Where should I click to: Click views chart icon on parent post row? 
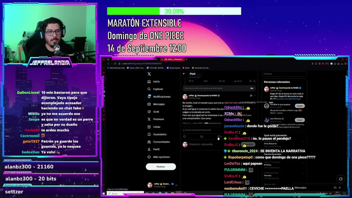(x=236, y=81)
